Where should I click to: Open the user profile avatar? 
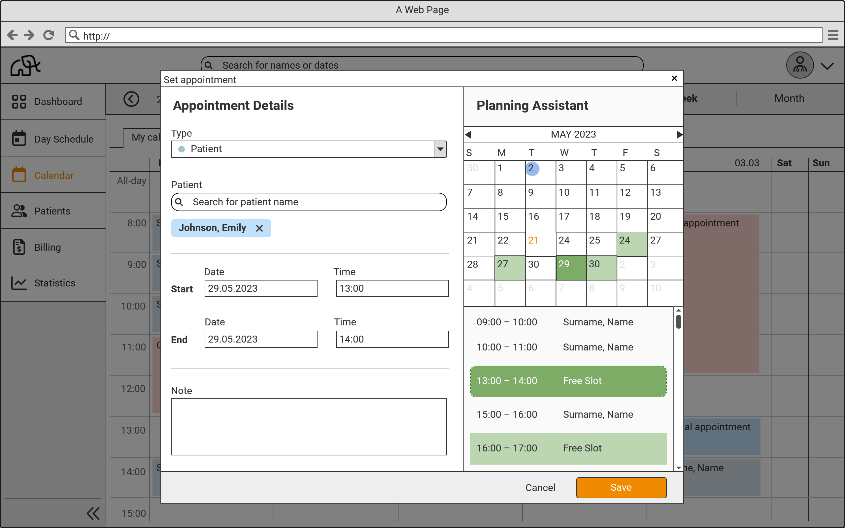[799, 65]
